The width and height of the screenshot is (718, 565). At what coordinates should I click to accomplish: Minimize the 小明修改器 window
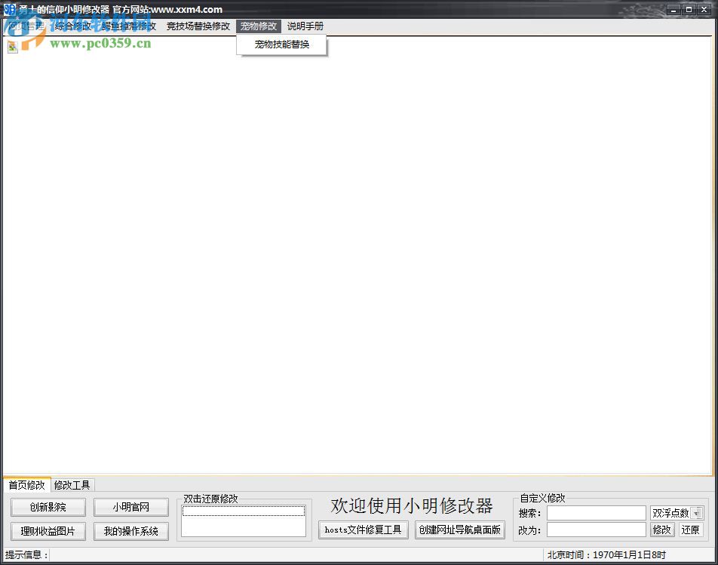[x=673, y=10]
